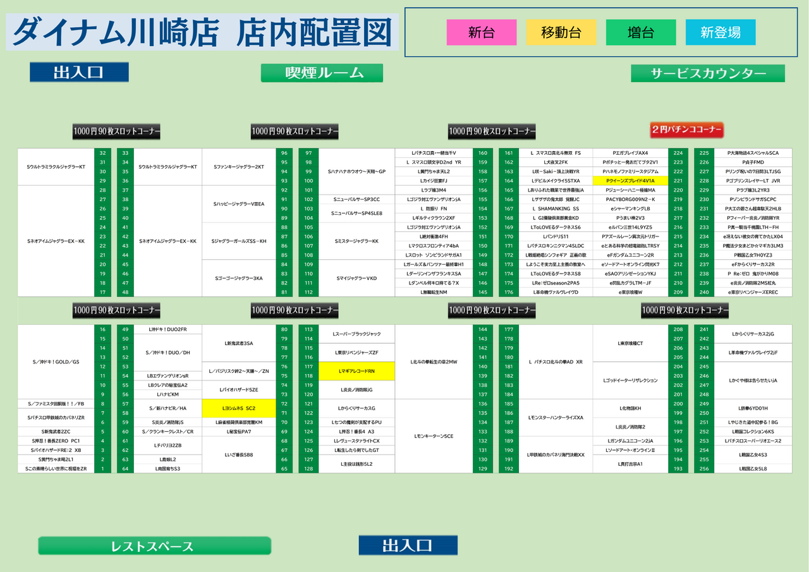
Task: Select the yellow 移動台 legend swatch
Action: pos(561,32)
